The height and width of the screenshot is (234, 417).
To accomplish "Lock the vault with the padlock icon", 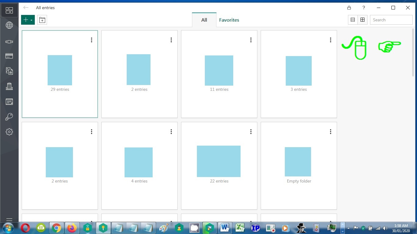I will pyautogui.click(x=349, y=8).
